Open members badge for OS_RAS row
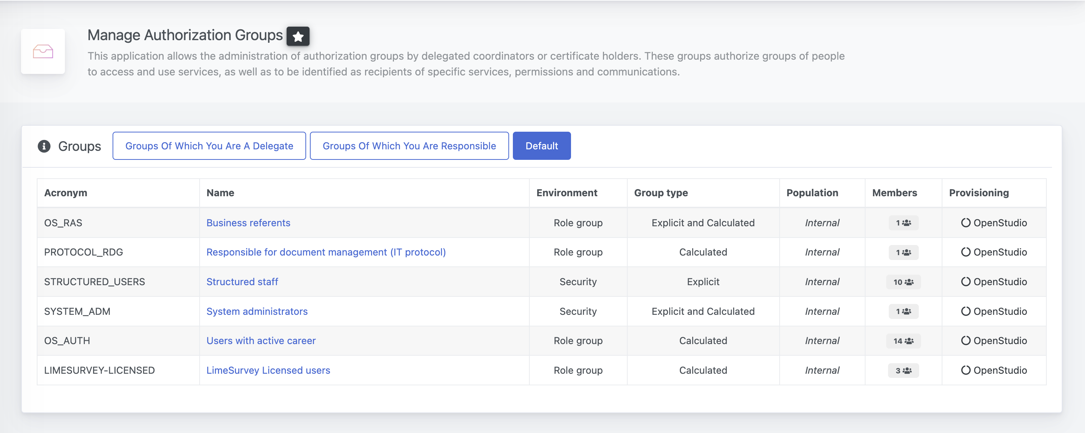Viewport: 1085px width, 433px height. click(903, 223)
